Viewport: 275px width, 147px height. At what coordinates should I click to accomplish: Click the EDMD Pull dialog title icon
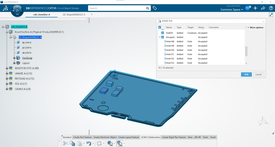click(x=160, y=21)
